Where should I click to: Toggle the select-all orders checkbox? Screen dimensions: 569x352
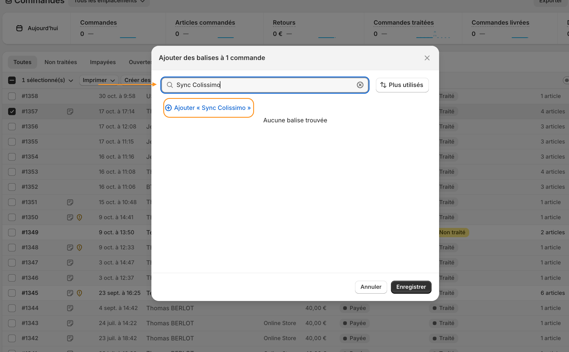point(12,80)
